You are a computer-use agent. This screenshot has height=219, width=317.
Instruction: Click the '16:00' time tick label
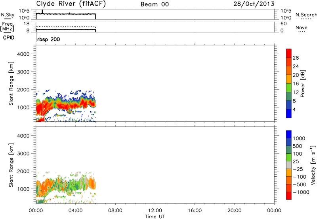pyautogui.click(x=195, y=211)
